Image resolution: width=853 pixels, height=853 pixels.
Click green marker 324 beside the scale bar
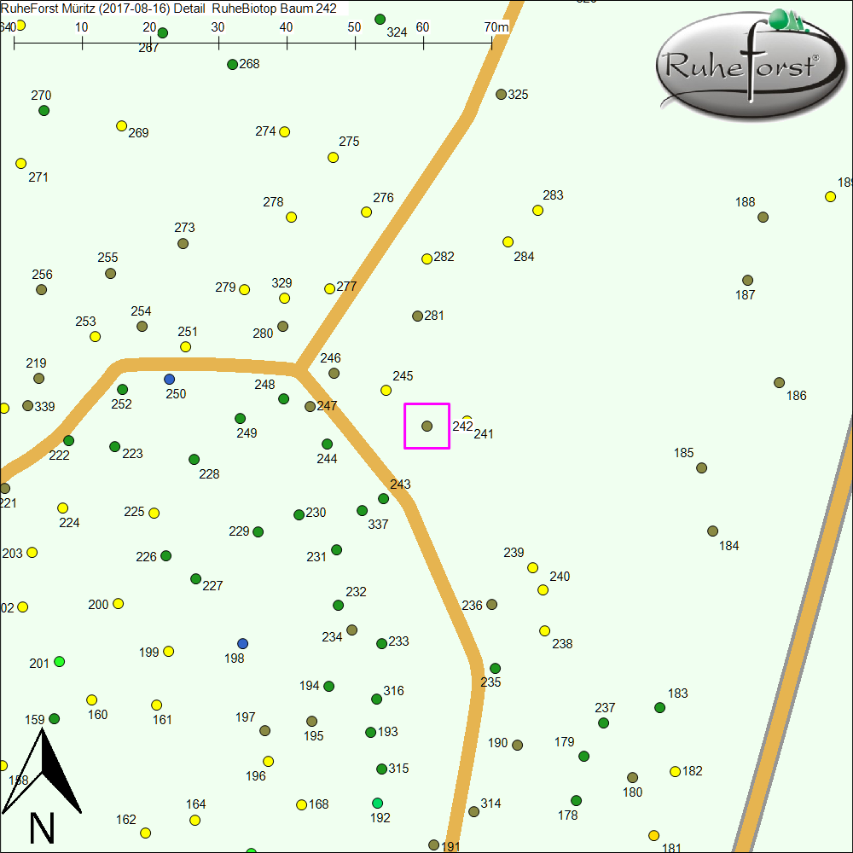(379, 18)
